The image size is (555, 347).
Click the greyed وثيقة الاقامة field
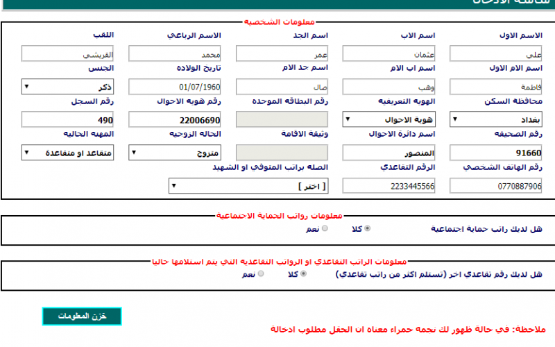point(282,153)
